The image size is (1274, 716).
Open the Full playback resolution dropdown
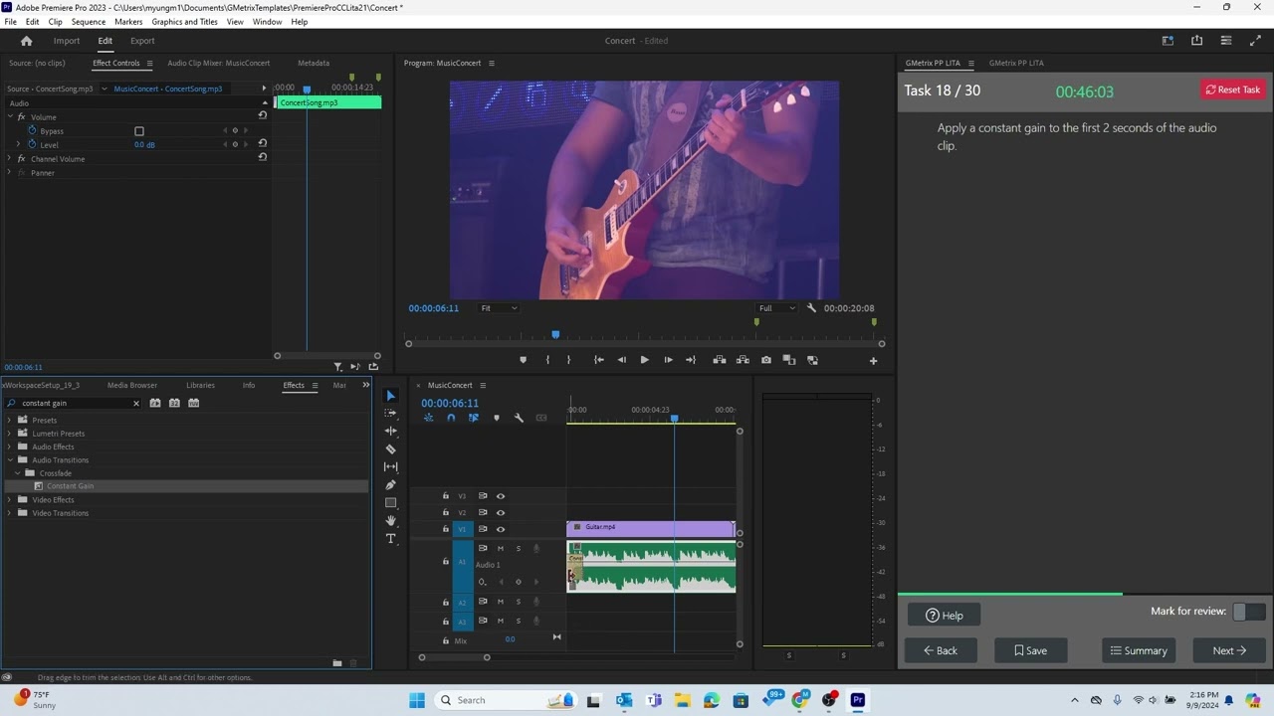click(777, 308)
